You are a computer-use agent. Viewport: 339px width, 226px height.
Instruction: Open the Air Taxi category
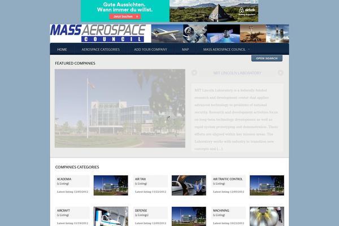point(140,179)
